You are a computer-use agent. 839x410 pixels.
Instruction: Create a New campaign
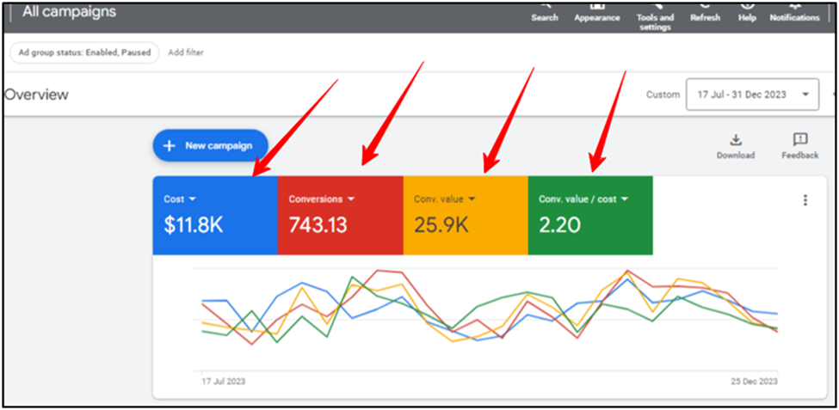pyautogui.click(x=210, y=145)
